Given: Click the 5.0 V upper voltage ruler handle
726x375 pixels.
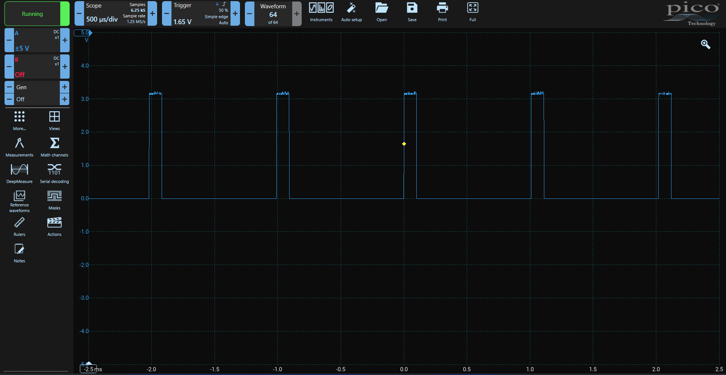Looking at the screenshot, I should pyautogui.click(x=83, y=33).
